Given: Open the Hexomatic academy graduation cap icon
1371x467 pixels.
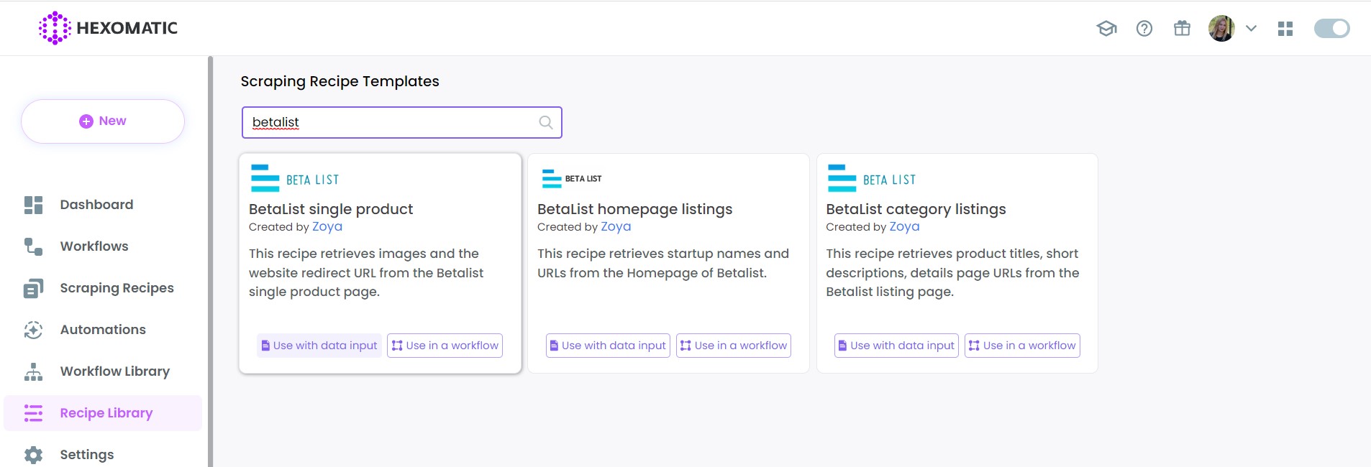Looking at the screenshot, I should point(1107,28).
